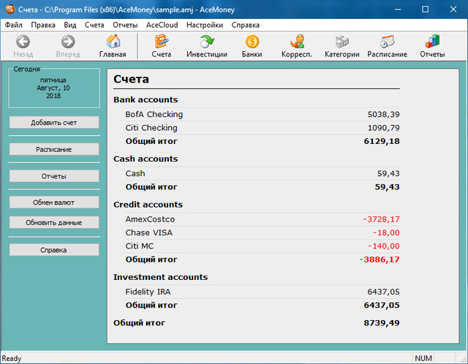Click the Банки coin icon
The image size is (468, 364).
tap(252, 42)
